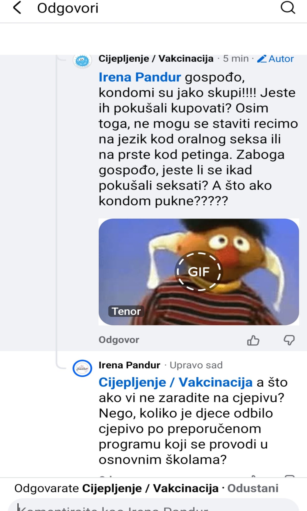Tap the commenter name Cijepljenje / Vakcinacija header
Image resolution: width=307 pixels, height=511 pixels.
tap(156, 59)
